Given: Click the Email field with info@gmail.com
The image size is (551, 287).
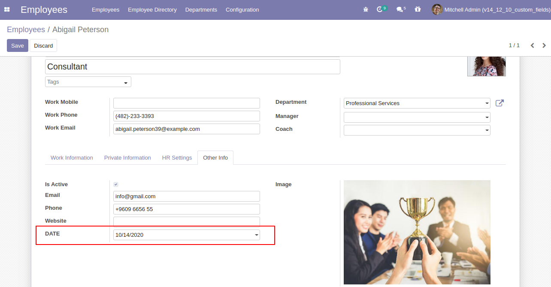Looking at the screenshot, I should point(187,196).
